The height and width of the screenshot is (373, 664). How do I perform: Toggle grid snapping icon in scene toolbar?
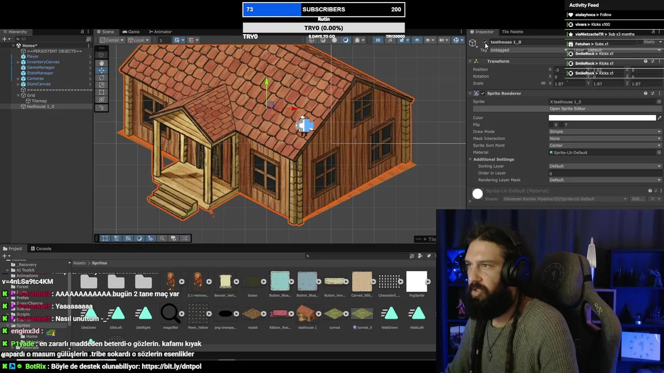coord(177,40)
